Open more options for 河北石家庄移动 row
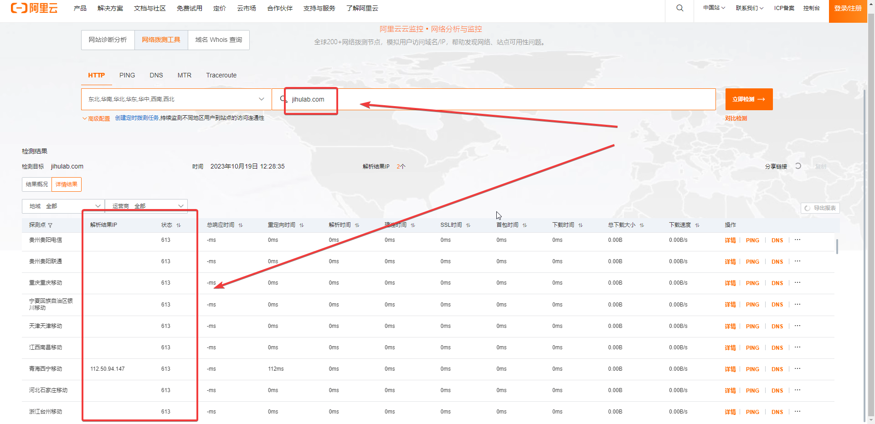 (x=798, y=390)
